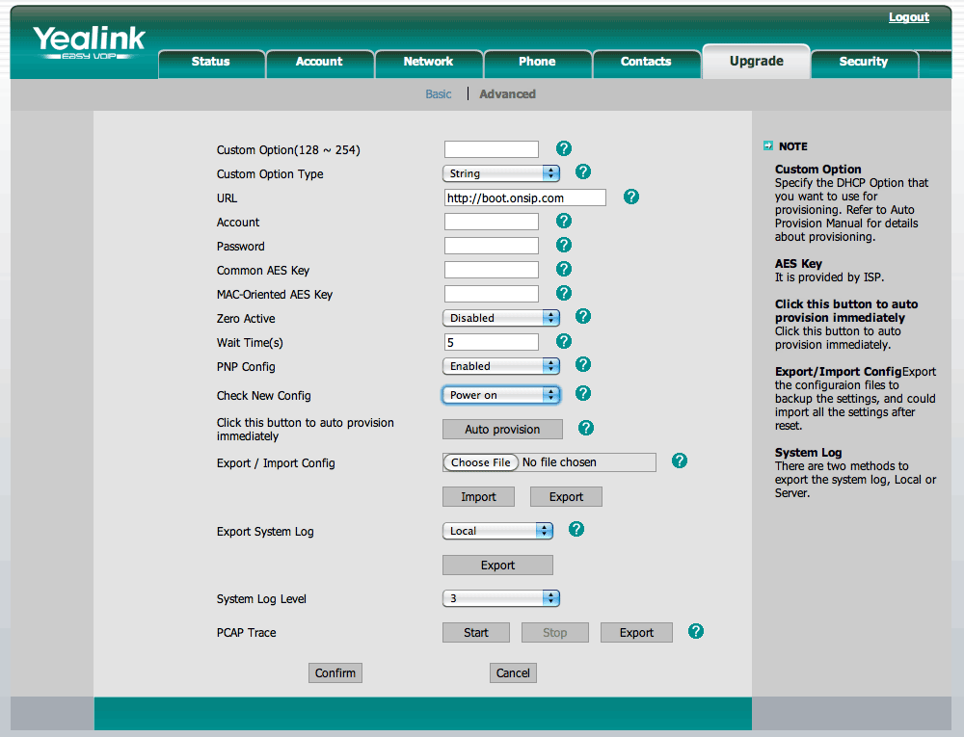Click the help icon beside Common AES Key
Screen dimensions: 964x737
pyautogui.click(x=563, y=269)
